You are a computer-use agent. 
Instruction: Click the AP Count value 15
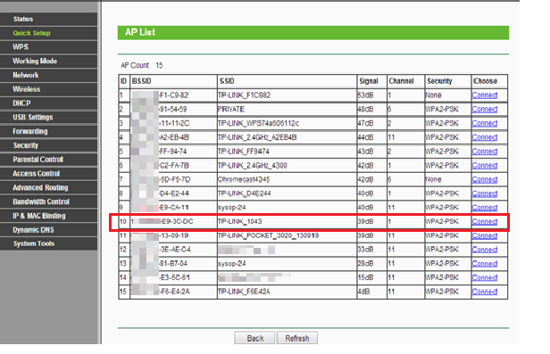click(159, 65)
